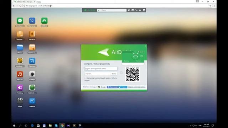Open Task View in the taskbar
Image resolution: width=228 pixels, height=128 pixels.
pos(26,126)
